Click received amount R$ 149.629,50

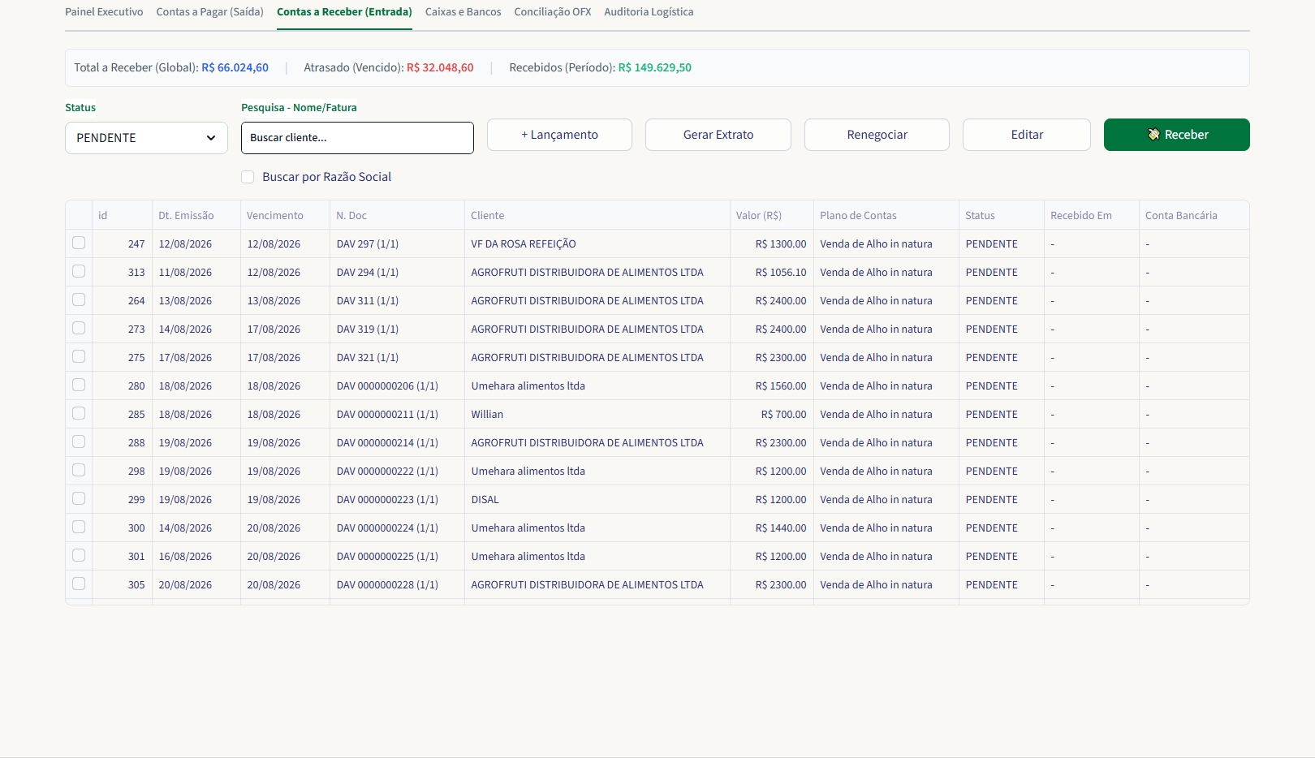tap(655, 68)
